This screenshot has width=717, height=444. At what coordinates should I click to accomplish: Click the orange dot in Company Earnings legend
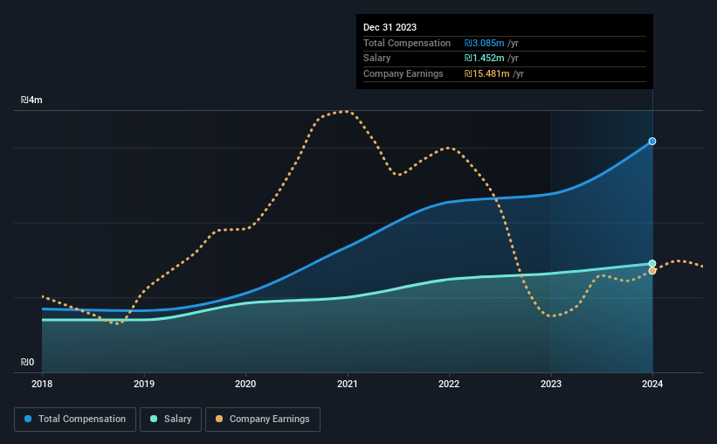219,419
